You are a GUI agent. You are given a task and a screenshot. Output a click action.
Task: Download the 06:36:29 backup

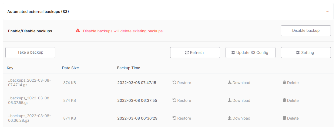pyautogui.click(x=239, y=118)
